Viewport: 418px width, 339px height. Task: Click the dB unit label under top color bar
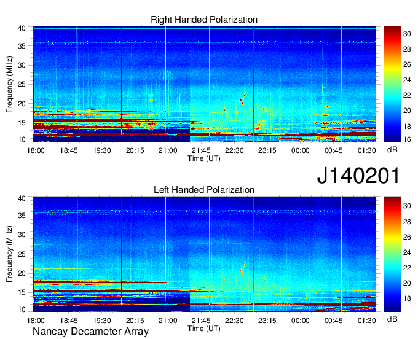pos(392,150)
